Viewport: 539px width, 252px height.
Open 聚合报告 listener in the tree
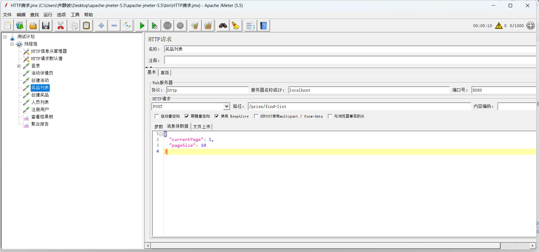(40, 124)
